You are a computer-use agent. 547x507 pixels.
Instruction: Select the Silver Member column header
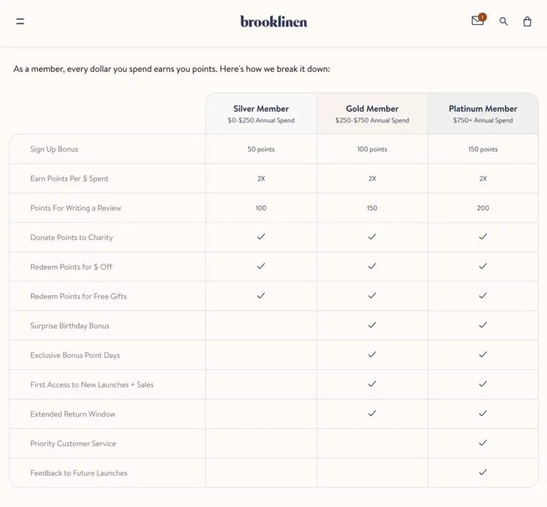(261, 114)
